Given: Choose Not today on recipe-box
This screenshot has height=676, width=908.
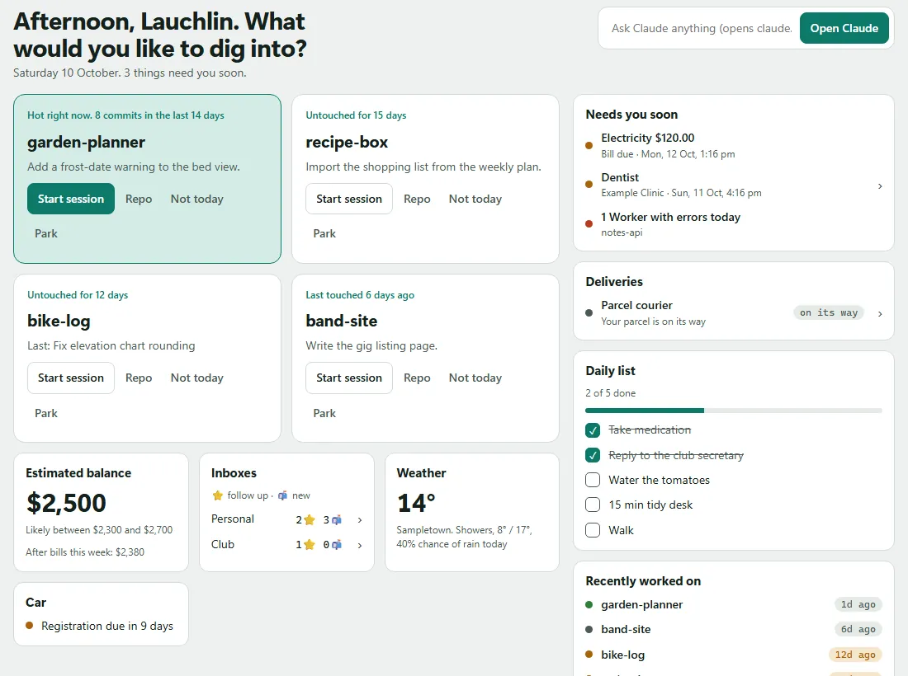Looking at the screenshot, I should pyautogui.click(x=475, y=199).
